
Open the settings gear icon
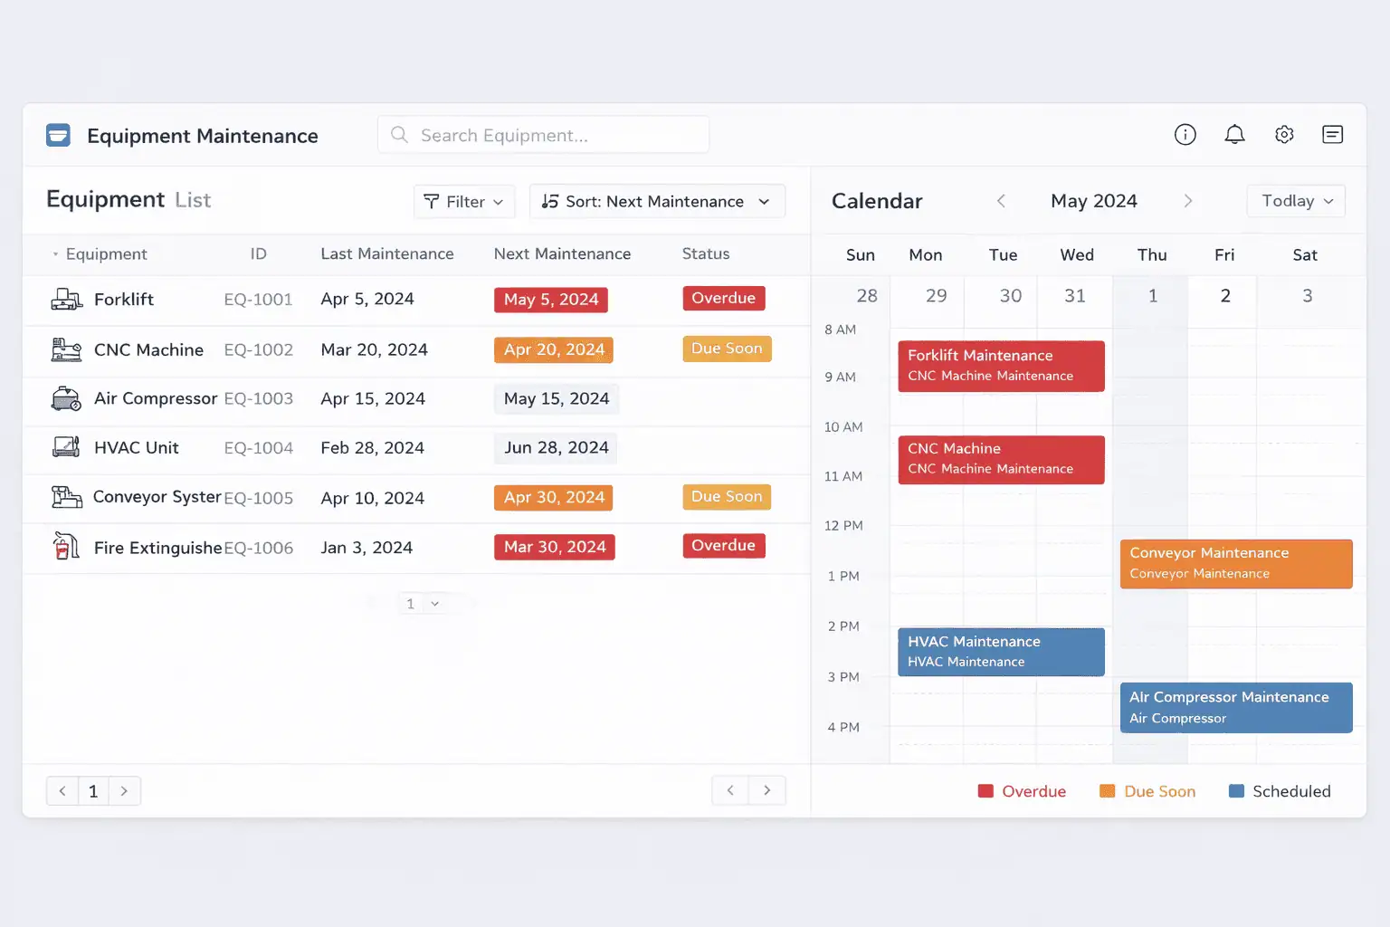(1284, 134)
